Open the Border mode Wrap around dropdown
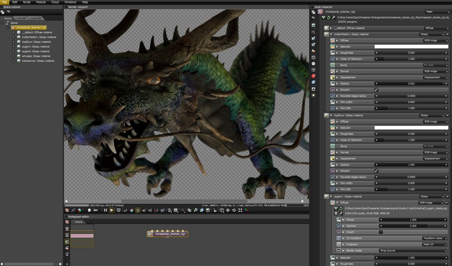452x266 pixels. tap(413, 251)
